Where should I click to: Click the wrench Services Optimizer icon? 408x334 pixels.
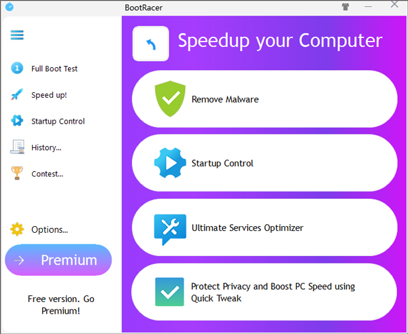point(170,229)
